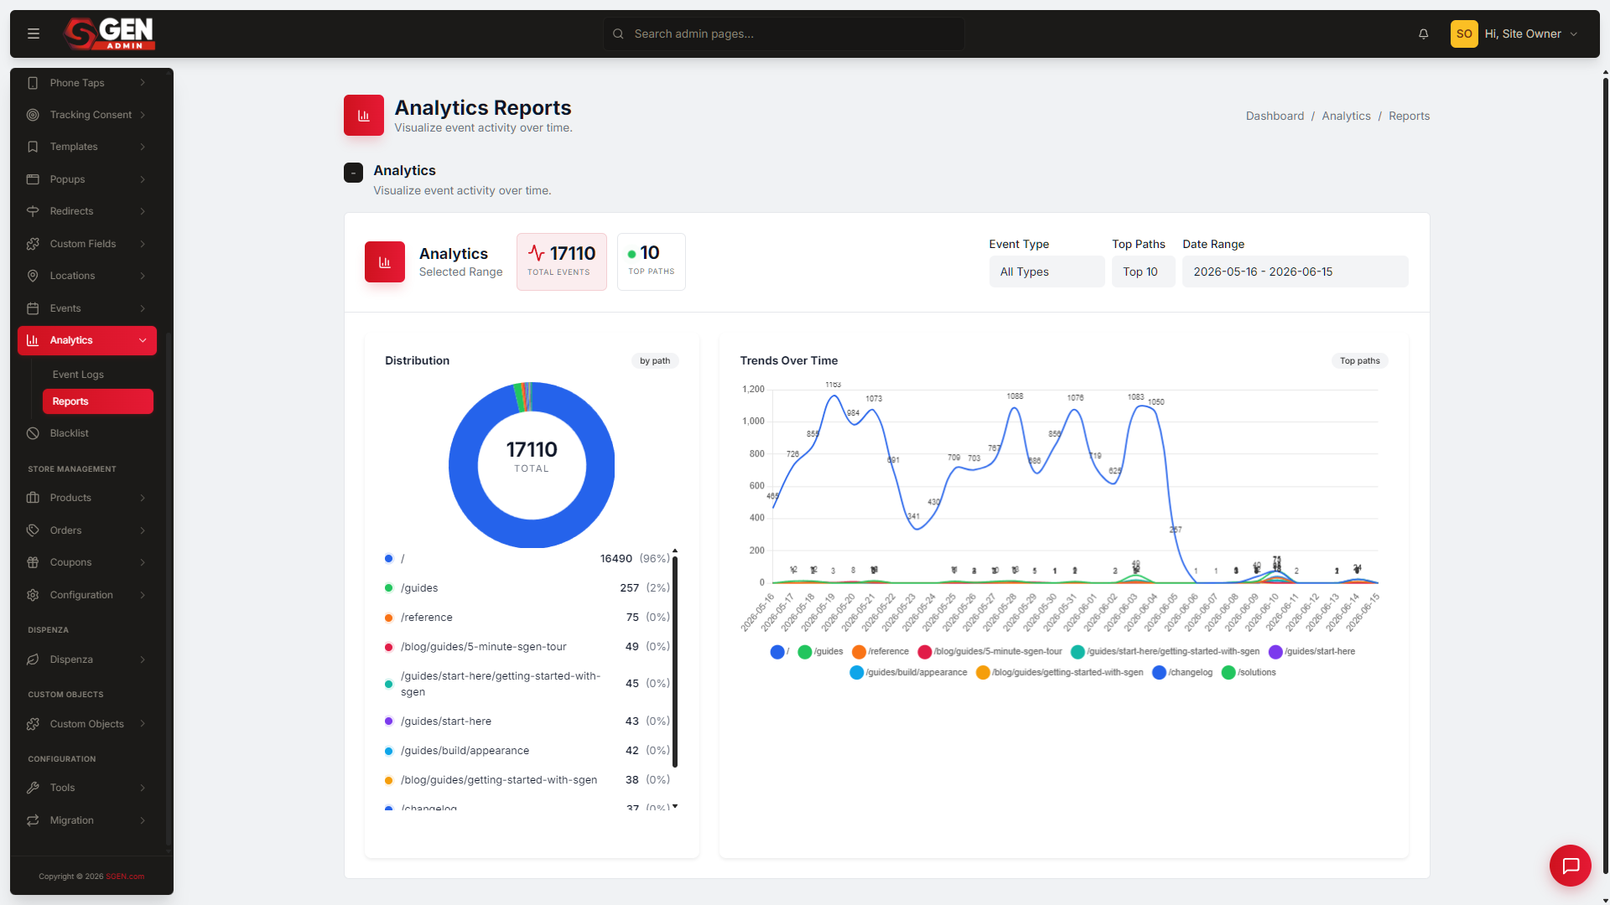Select the Reports submenu item
The image size is (1610, 905).
tap(97, 401)
